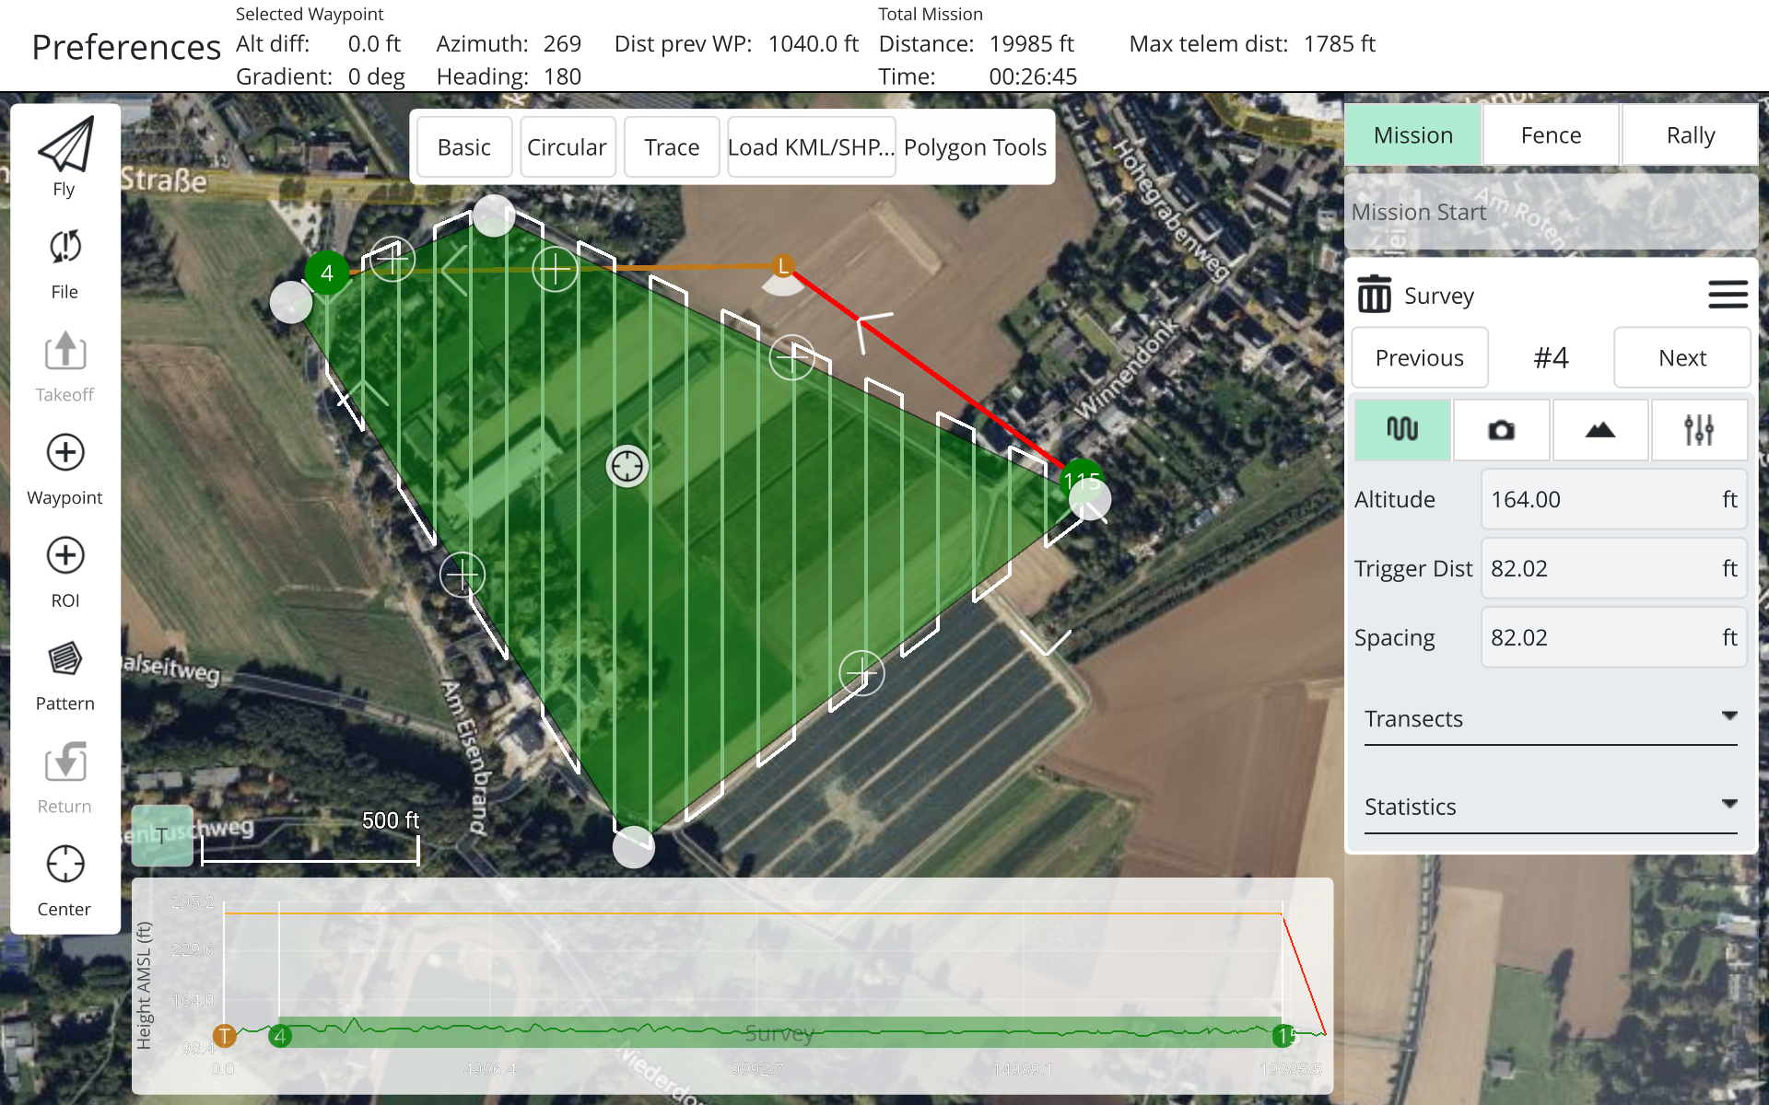Image resolution: width=1769 pixels, height=1105 pixels.
Task: Click the Circular polygon button
Action: click(x=568, y=147)
